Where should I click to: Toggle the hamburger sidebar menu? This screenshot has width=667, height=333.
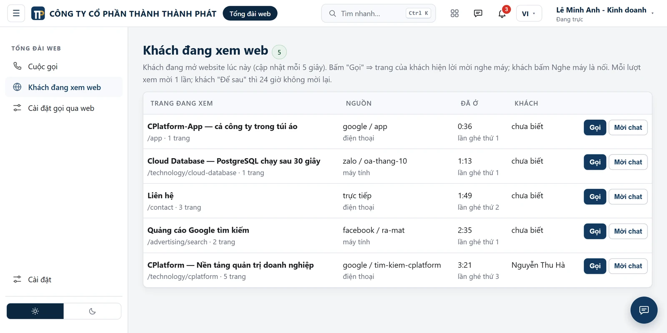point(16,13)
